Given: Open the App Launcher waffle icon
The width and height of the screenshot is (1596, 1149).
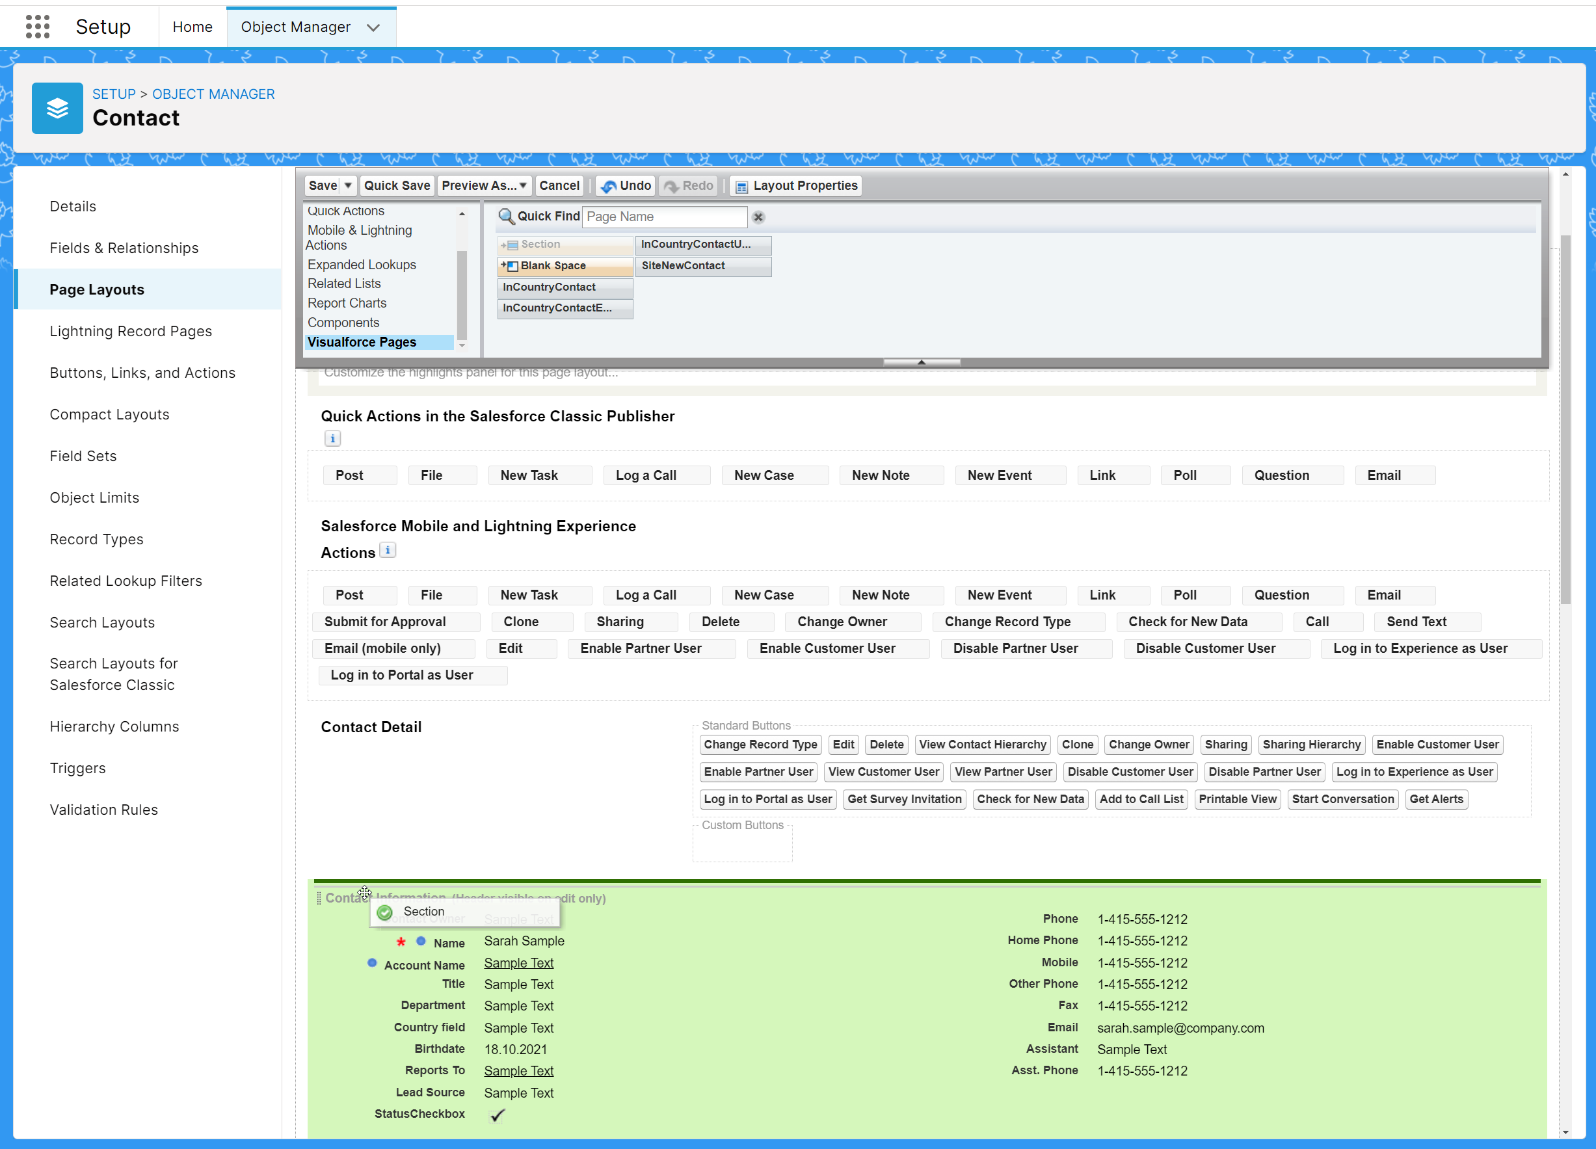Looking at the screenshot, I should (37, 26).
